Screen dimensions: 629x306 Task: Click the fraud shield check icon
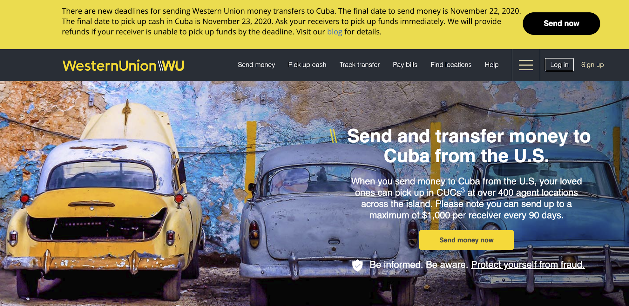coord(357,265)
